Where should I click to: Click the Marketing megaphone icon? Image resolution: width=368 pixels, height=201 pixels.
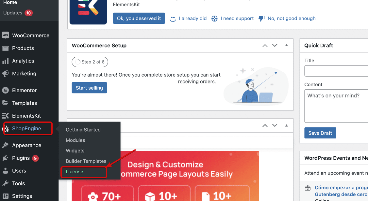(x=6, y=74)
